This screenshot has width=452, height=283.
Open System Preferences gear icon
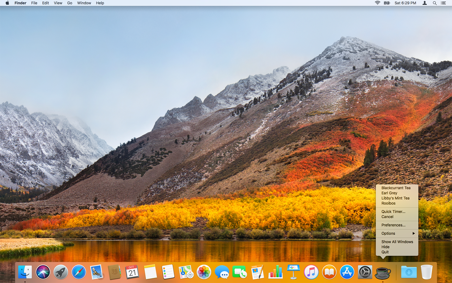pos(365,272)
